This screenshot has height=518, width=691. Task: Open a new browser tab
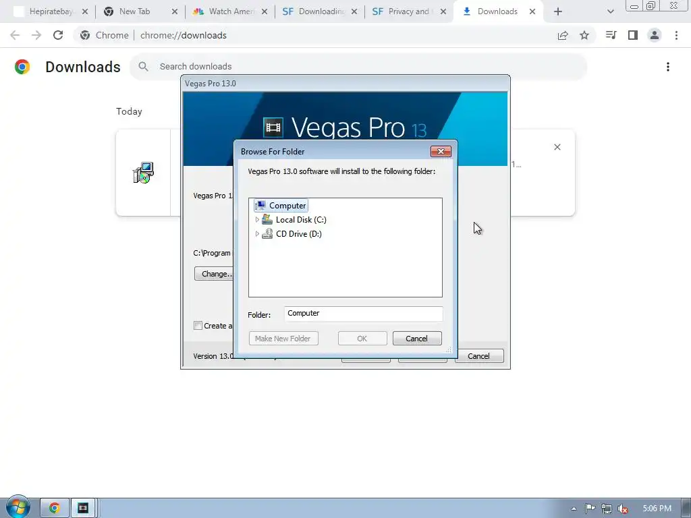coord(558,12)
